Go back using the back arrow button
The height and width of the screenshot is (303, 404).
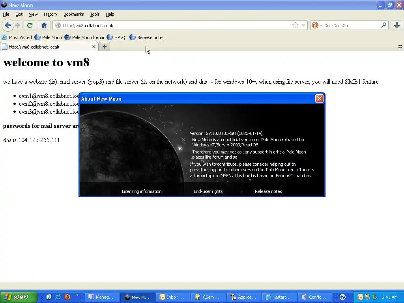point(8,25)
